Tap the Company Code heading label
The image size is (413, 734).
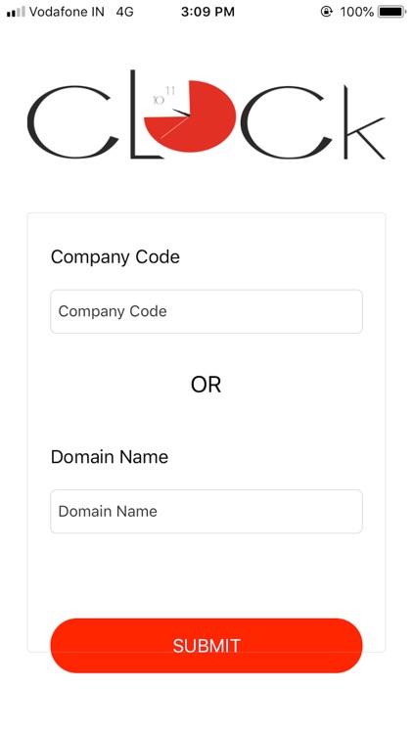[115, 257]
